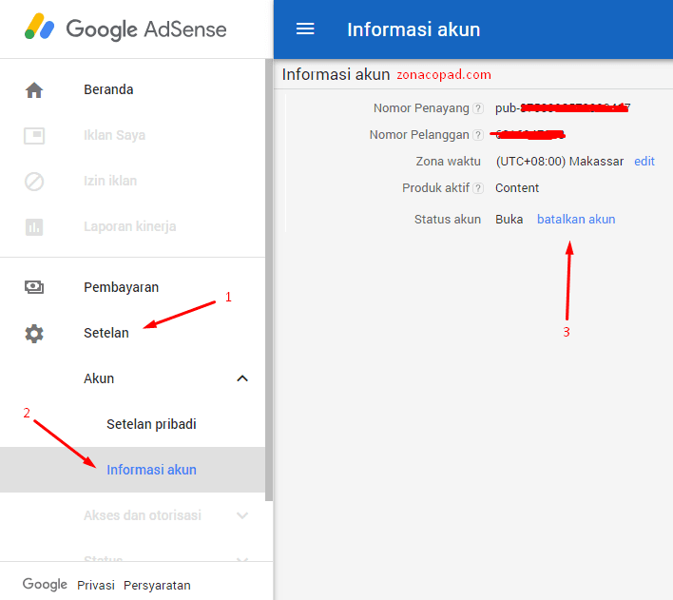Image resolution: width=673 pixels, height=600 pixels.
Task: Click the Iklan Saya ad icon
Action: (x=34, y=136)
